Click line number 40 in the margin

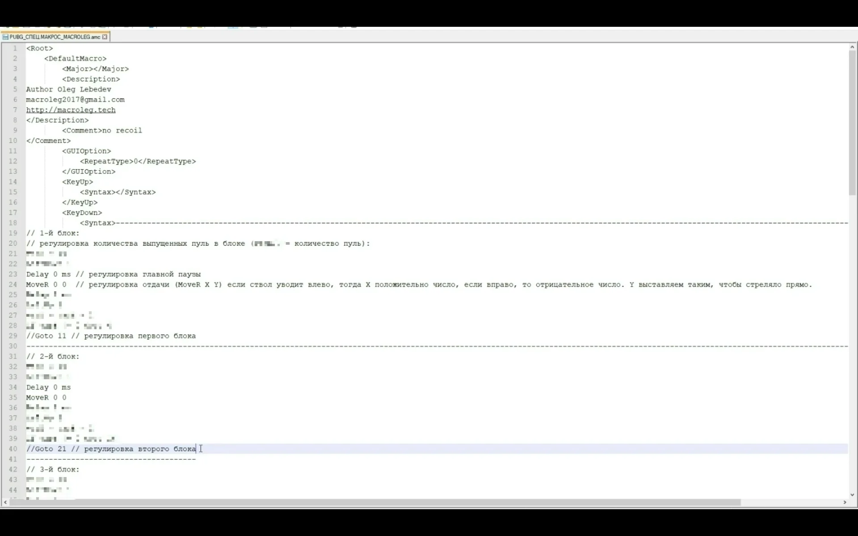tap(13, 449)
